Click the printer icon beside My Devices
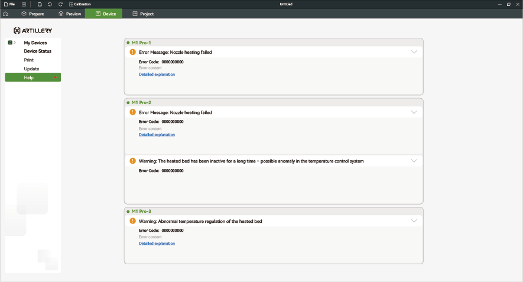 click(10, 43)
